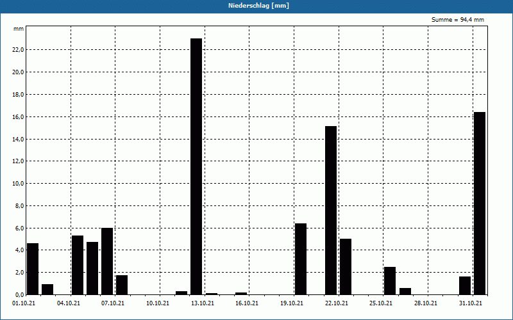Click the x-axis date 04.10.21
This screenshot has width=513, height=320.
click(69, 303)
